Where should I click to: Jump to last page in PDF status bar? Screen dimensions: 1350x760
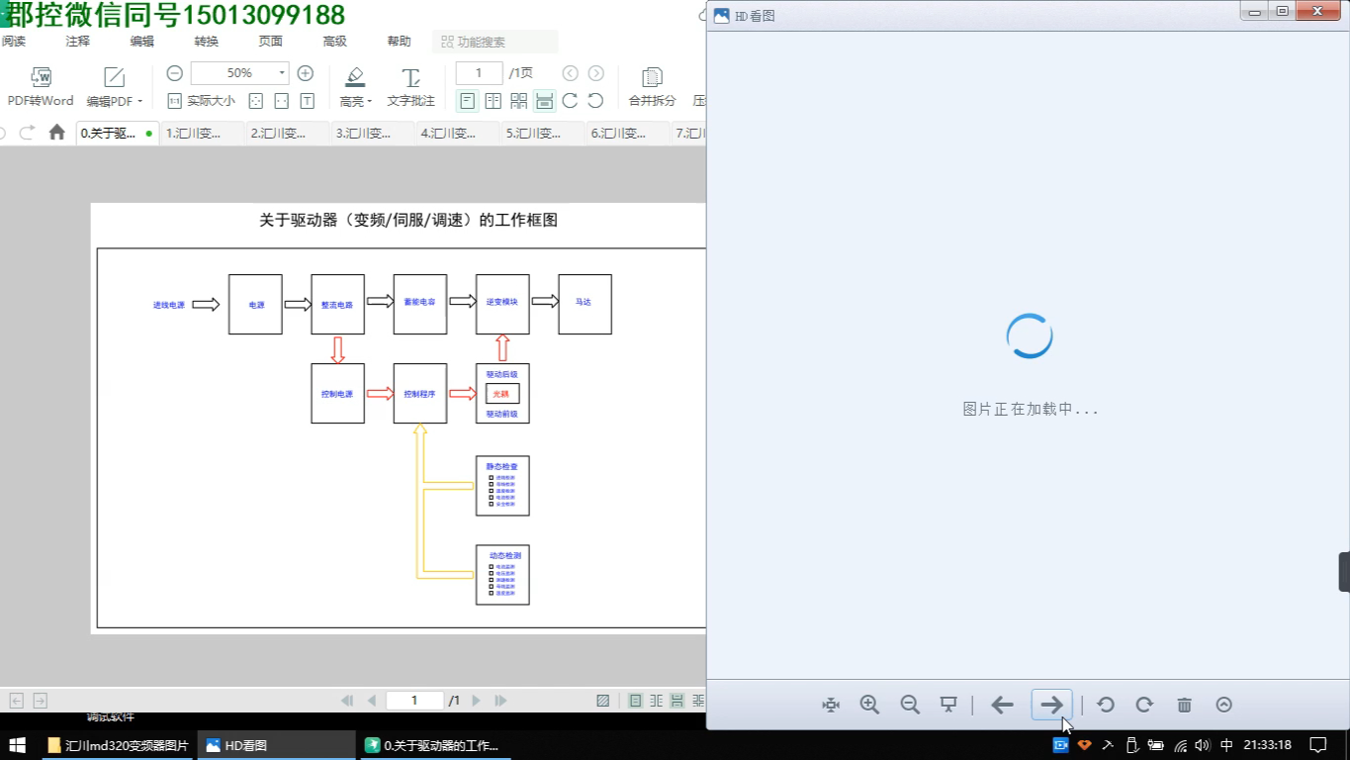pos(501,701)
